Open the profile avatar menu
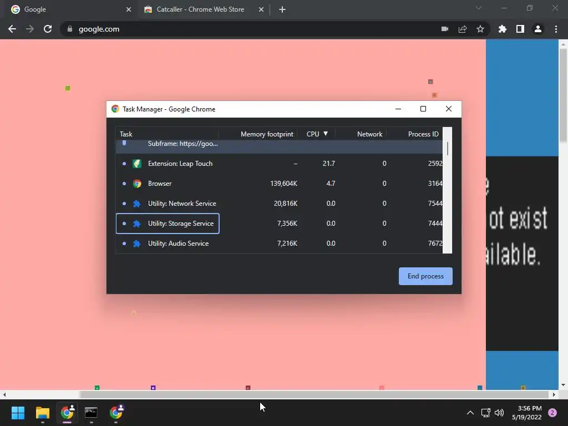Viewport: 568px width, 426px height. 538,29
